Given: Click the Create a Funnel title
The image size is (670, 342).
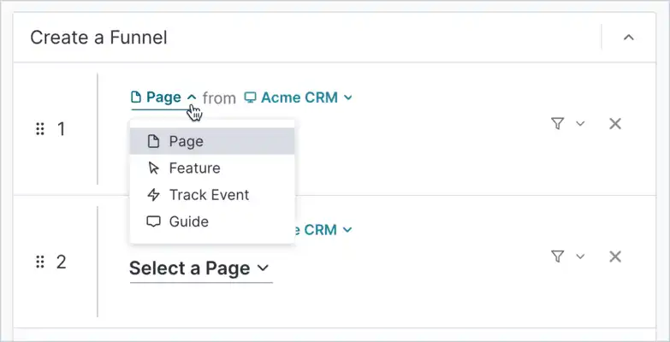Looking at the screenshot, I should [x=98, y=38].
